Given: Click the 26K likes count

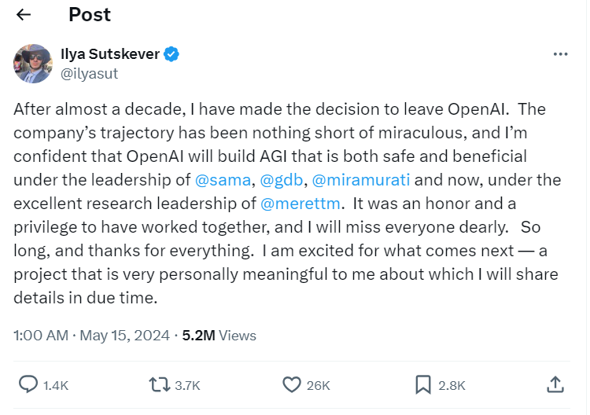Looking at the screenshot, I should click(319, 385).
